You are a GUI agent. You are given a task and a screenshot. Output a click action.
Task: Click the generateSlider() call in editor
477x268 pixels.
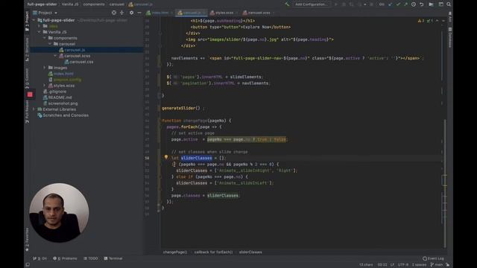pos(181,108)
